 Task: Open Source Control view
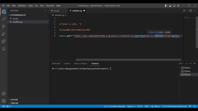pos(4,26)
